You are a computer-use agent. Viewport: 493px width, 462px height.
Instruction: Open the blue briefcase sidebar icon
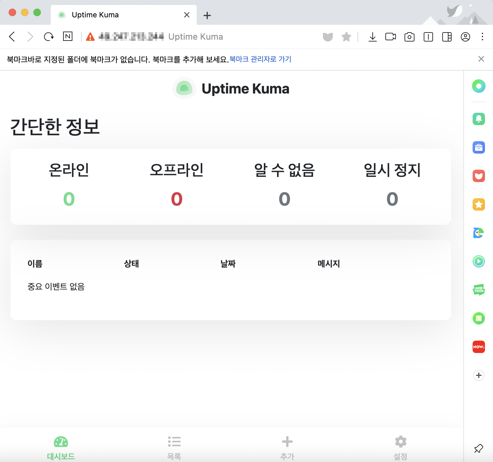(479, 147)
